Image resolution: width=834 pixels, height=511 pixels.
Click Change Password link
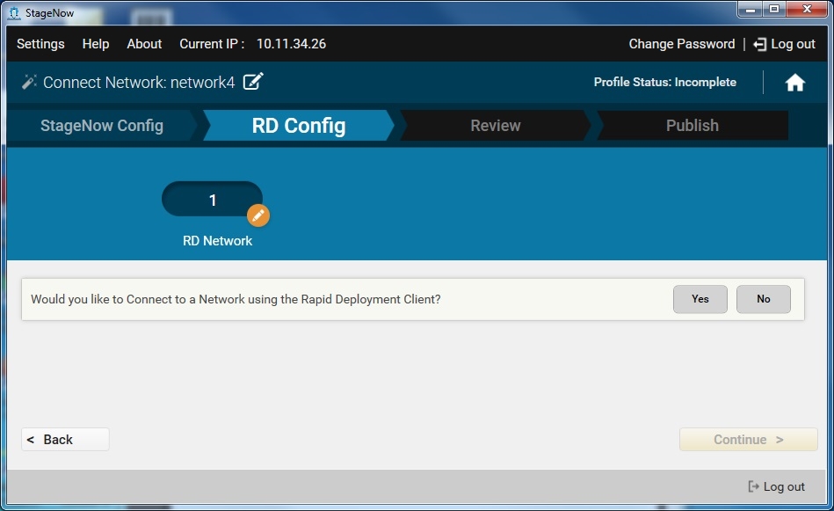[681, 44]
